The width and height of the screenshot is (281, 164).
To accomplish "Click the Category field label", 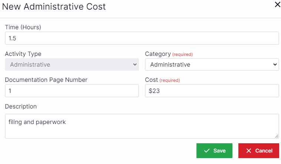I will pyautogui.click(x=158, y=54).
